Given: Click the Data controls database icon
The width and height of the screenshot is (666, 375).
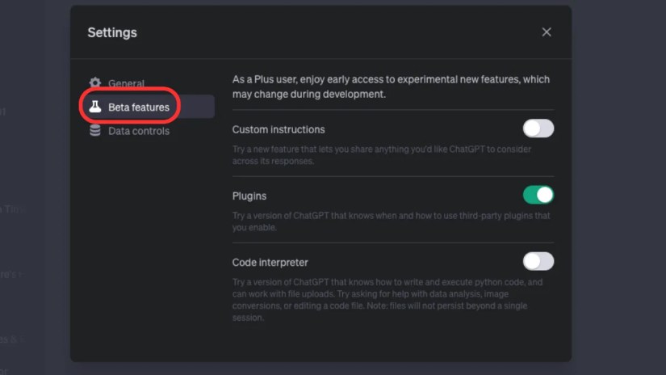Looking at the screenshot, I should [95, 131].
